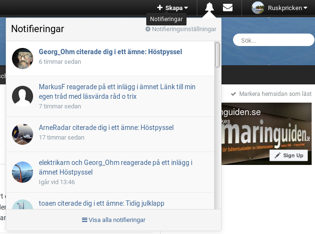Open MarkusF reagerade på ett inlägg notification
315x234 pixels.
click(x=117, y=92)
